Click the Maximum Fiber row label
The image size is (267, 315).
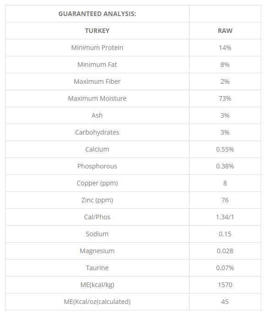tap(97, 81)
